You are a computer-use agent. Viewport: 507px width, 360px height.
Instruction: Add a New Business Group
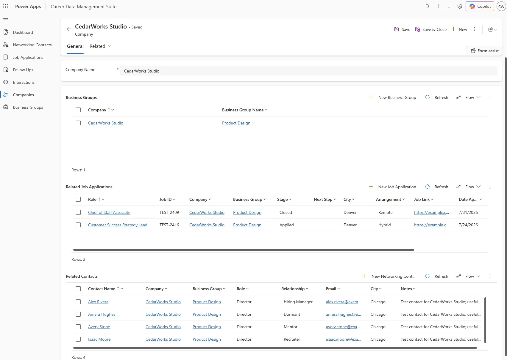click(392, 97)
